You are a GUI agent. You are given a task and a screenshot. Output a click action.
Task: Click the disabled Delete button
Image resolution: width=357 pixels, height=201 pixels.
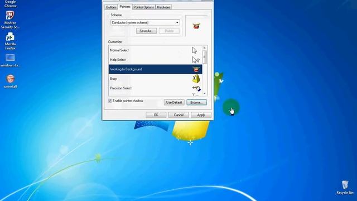(x=169, y=31)
